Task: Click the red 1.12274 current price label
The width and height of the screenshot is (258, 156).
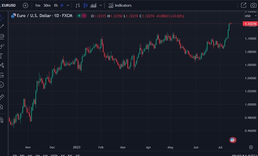Action: pos(250,24)
